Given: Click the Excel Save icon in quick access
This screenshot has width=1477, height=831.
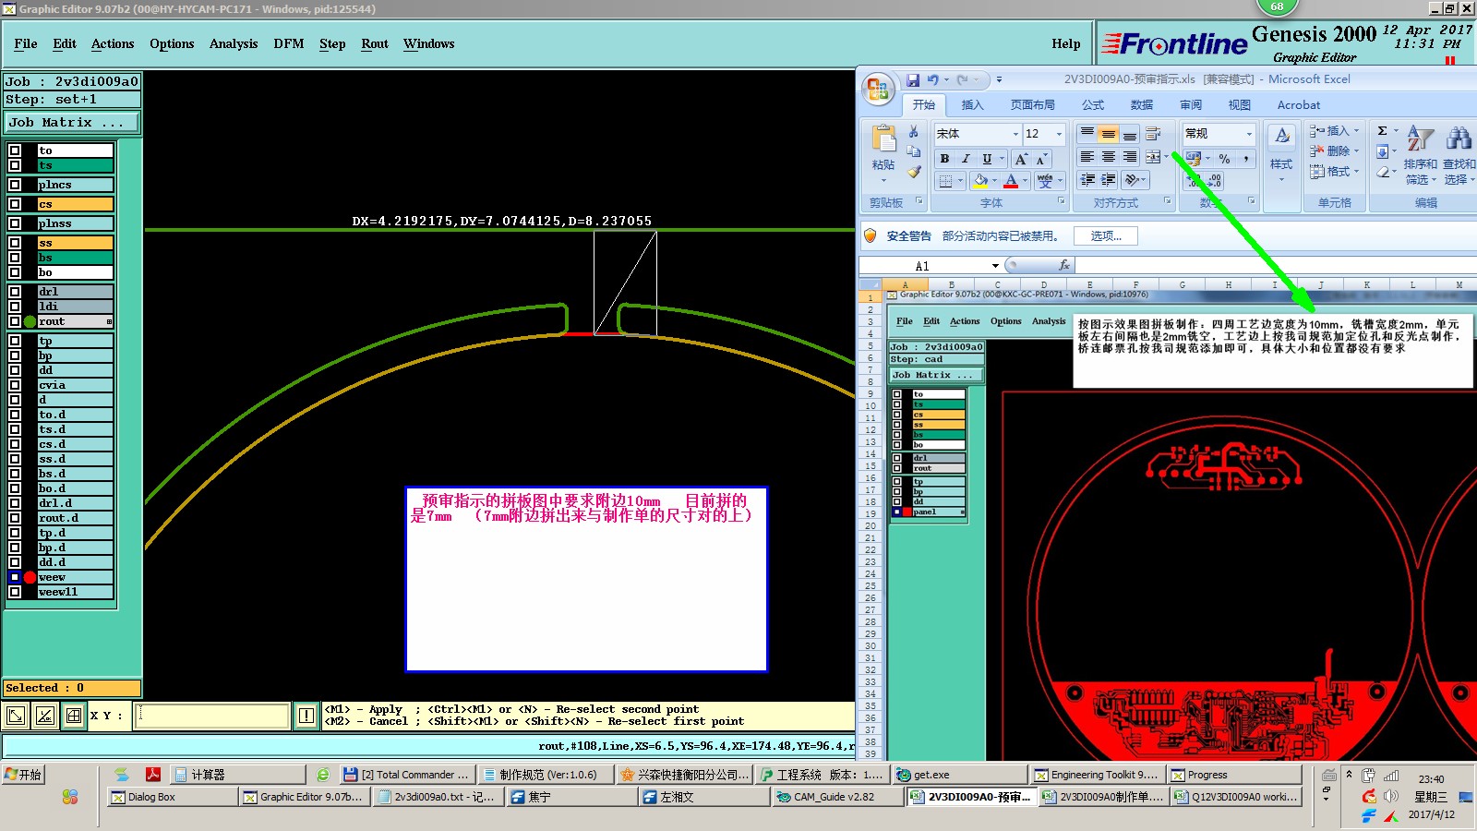Looking at the screenshot, I should coord(913,80).
